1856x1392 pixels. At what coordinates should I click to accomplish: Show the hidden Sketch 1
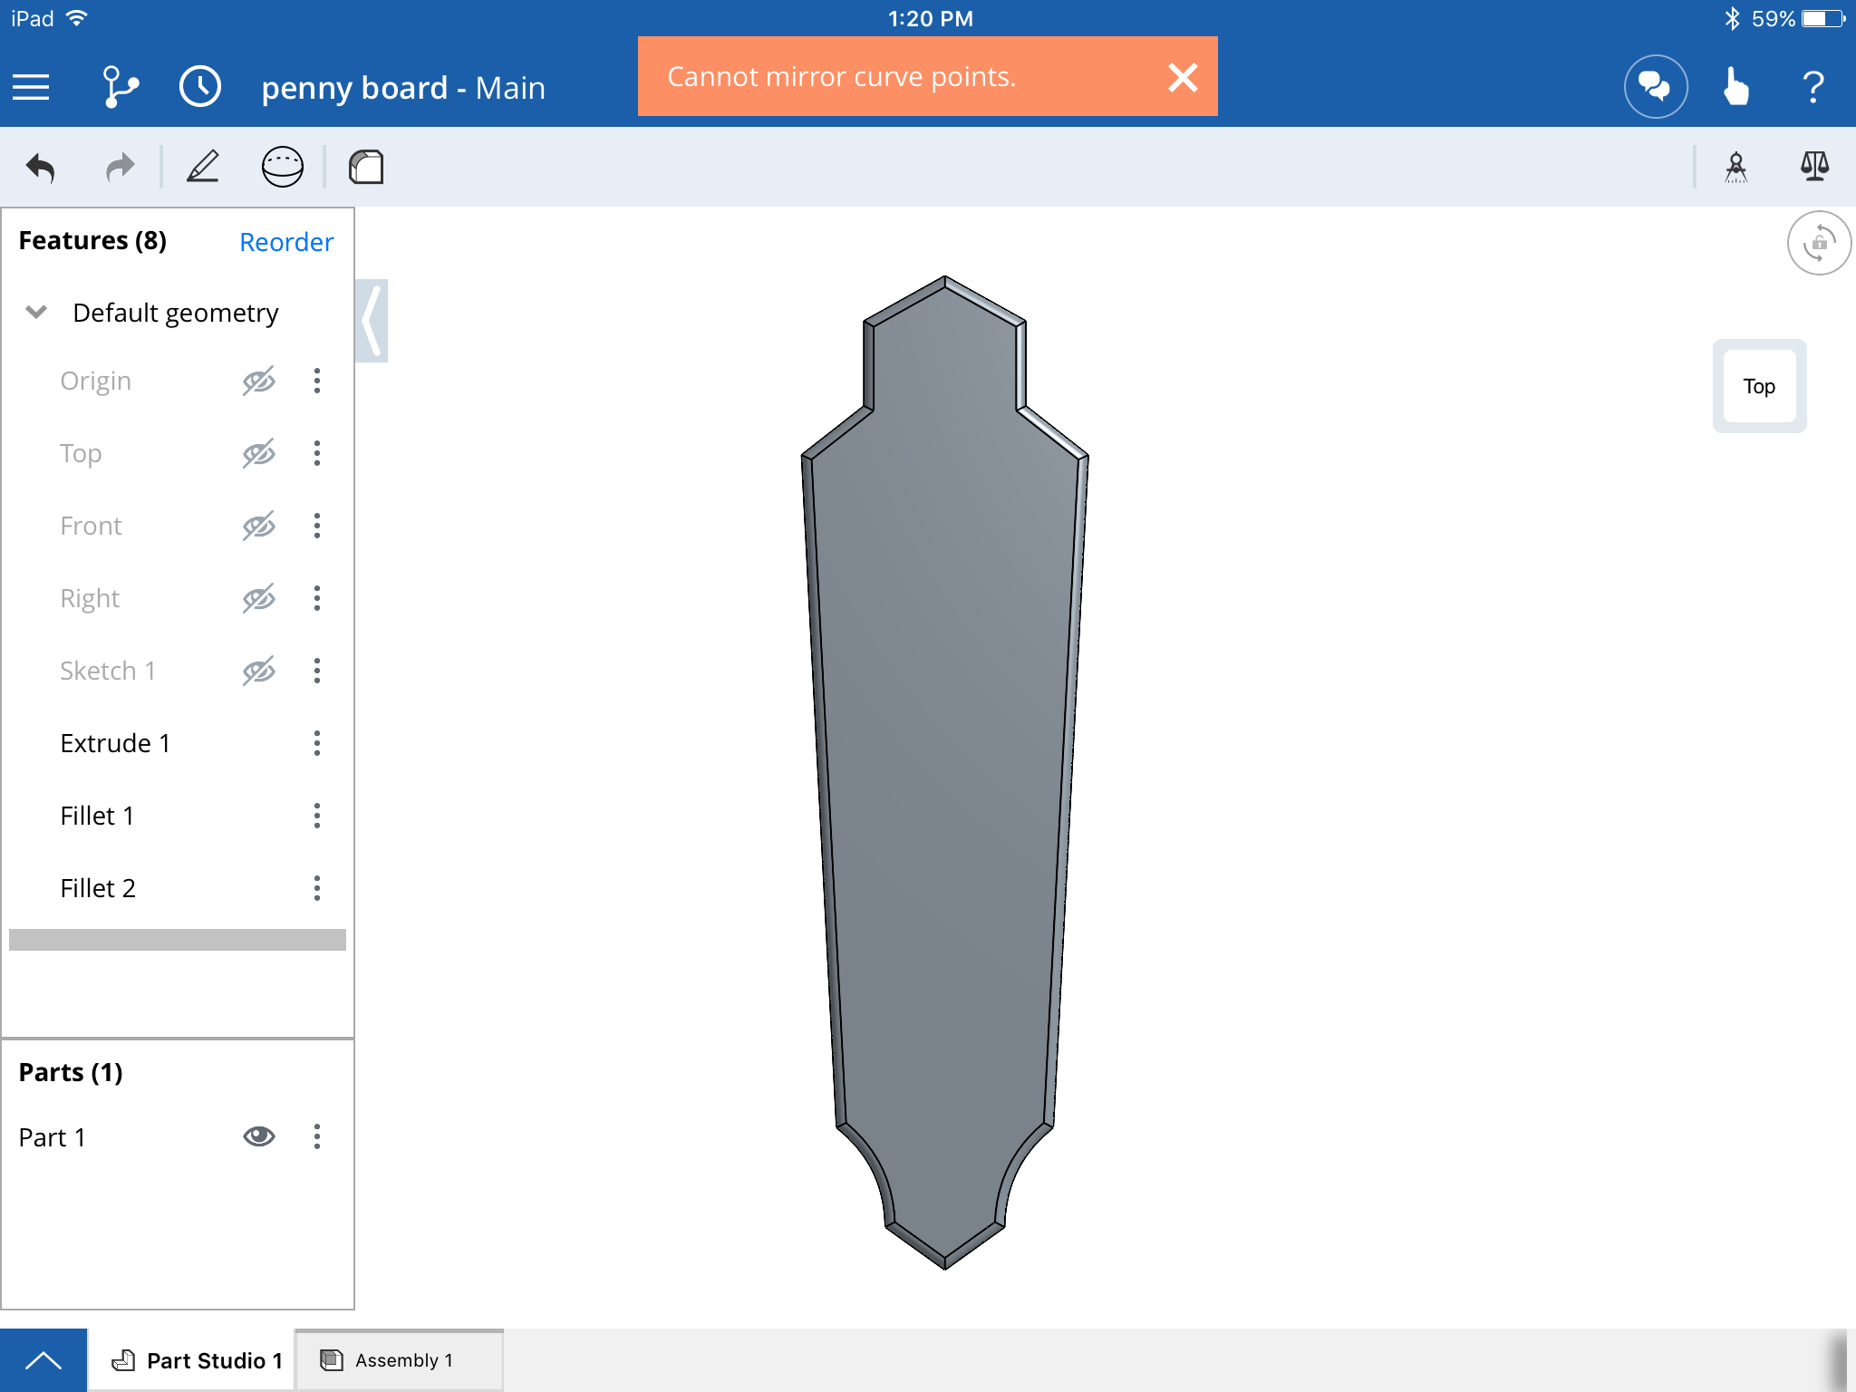click(x=258, y=671)
